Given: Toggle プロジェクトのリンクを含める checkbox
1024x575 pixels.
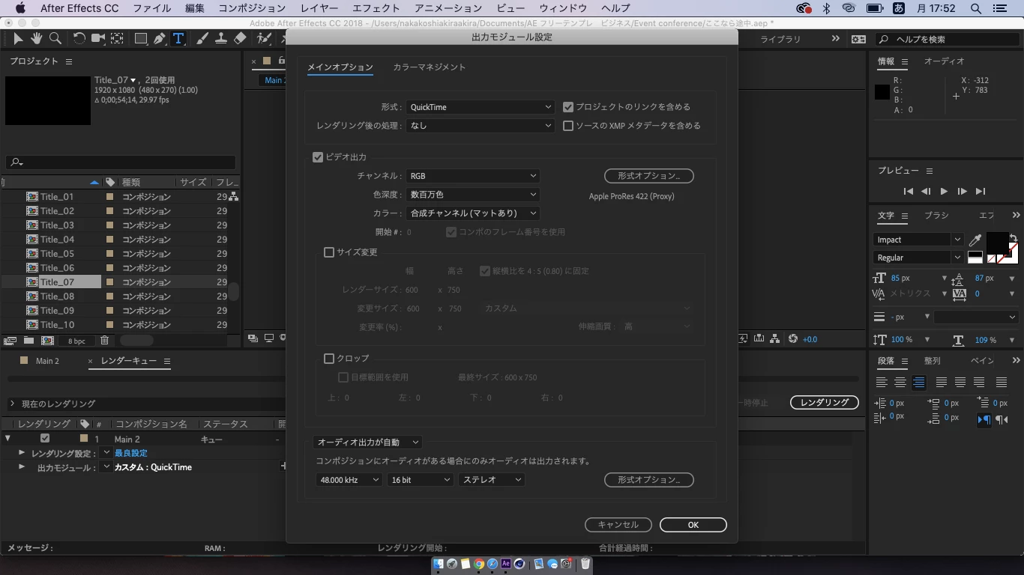Looking at the screenshot, I should pos(568,107).
